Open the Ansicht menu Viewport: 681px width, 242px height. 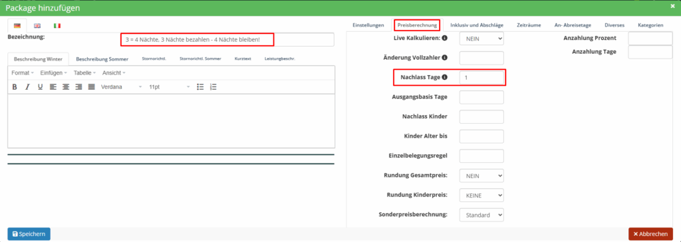coord(114,72)
